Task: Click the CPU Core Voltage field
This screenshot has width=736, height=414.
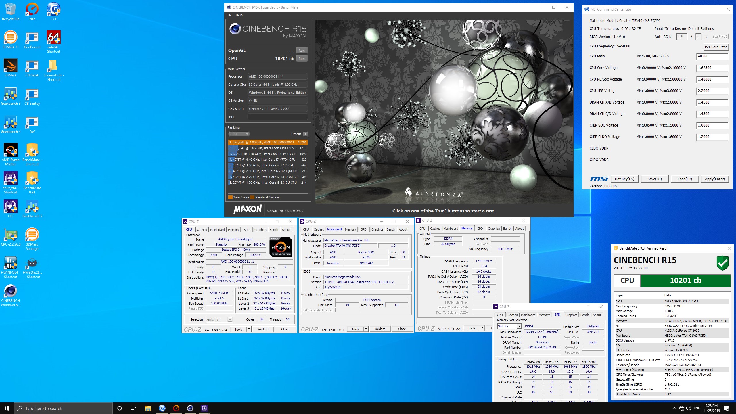Action: 712,68
